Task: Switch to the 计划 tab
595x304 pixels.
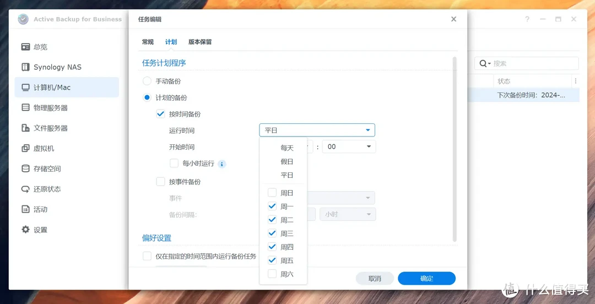Action: tap(171, 42)
